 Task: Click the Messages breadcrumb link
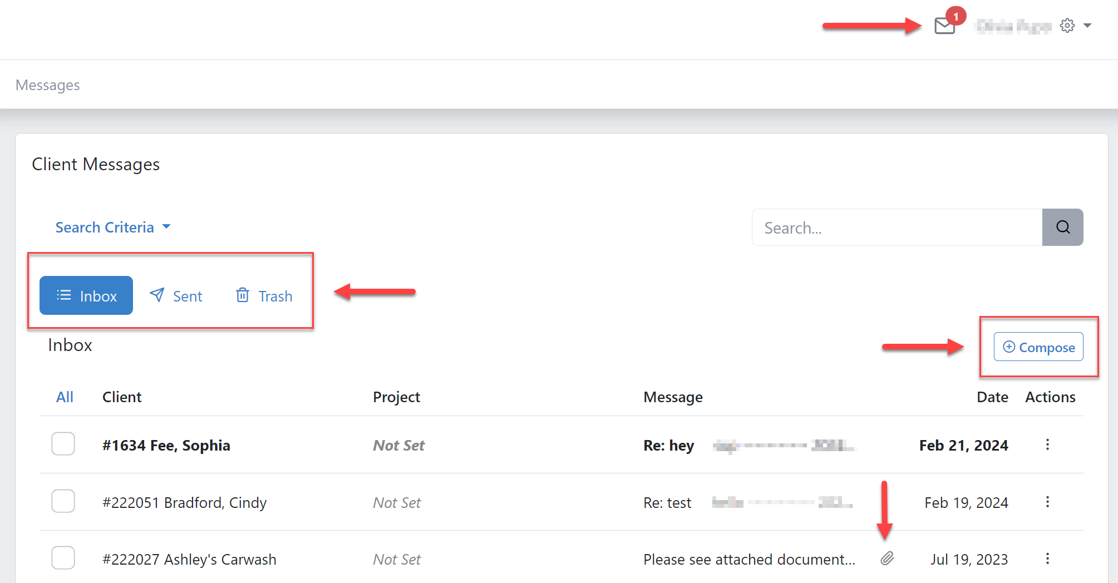pos(47,85)
